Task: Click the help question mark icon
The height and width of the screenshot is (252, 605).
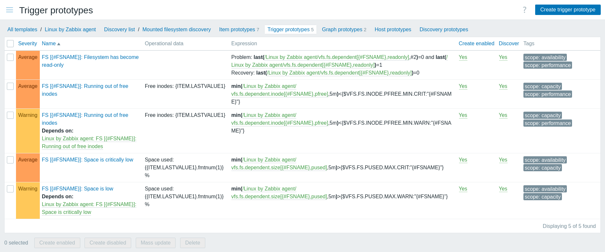Action: (524, 10)
